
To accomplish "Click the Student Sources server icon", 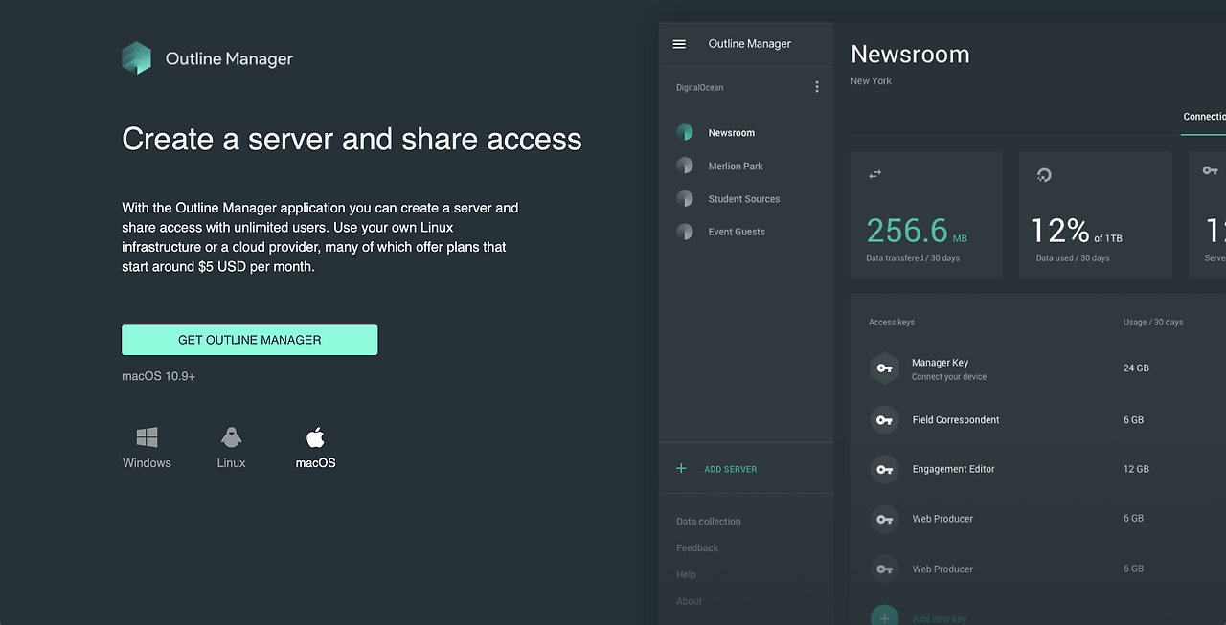I will (x=685, y=199).
